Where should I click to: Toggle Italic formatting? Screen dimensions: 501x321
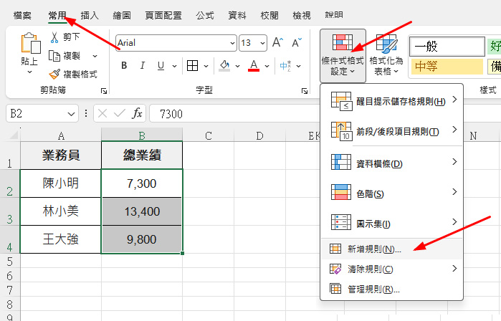coord(142,66)
